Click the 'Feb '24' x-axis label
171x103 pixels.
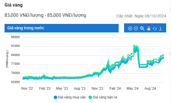click(x=115, y=88)
